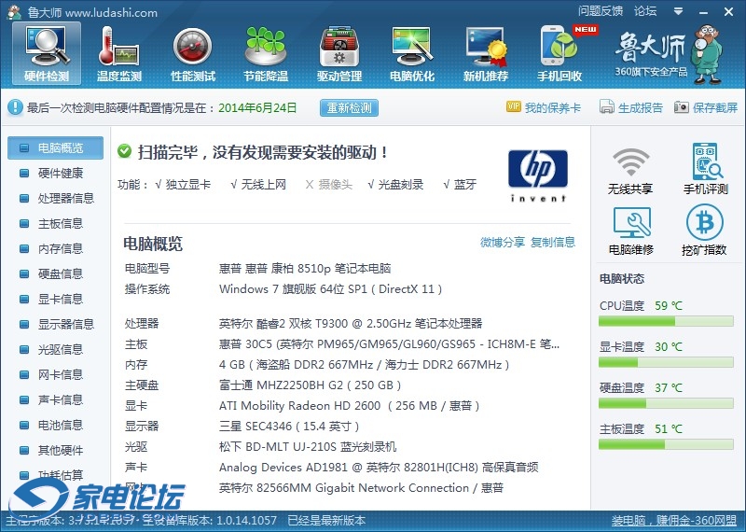The image size is (746, 532).
Task: Click 装电脑，赚佣金-360网盟 bottom link
Action: (x=673, y=521)
